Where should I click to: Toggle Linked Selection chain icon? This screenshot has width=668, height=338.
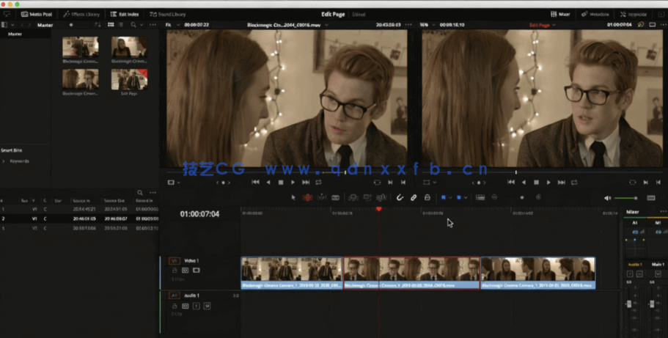(414, 197)
